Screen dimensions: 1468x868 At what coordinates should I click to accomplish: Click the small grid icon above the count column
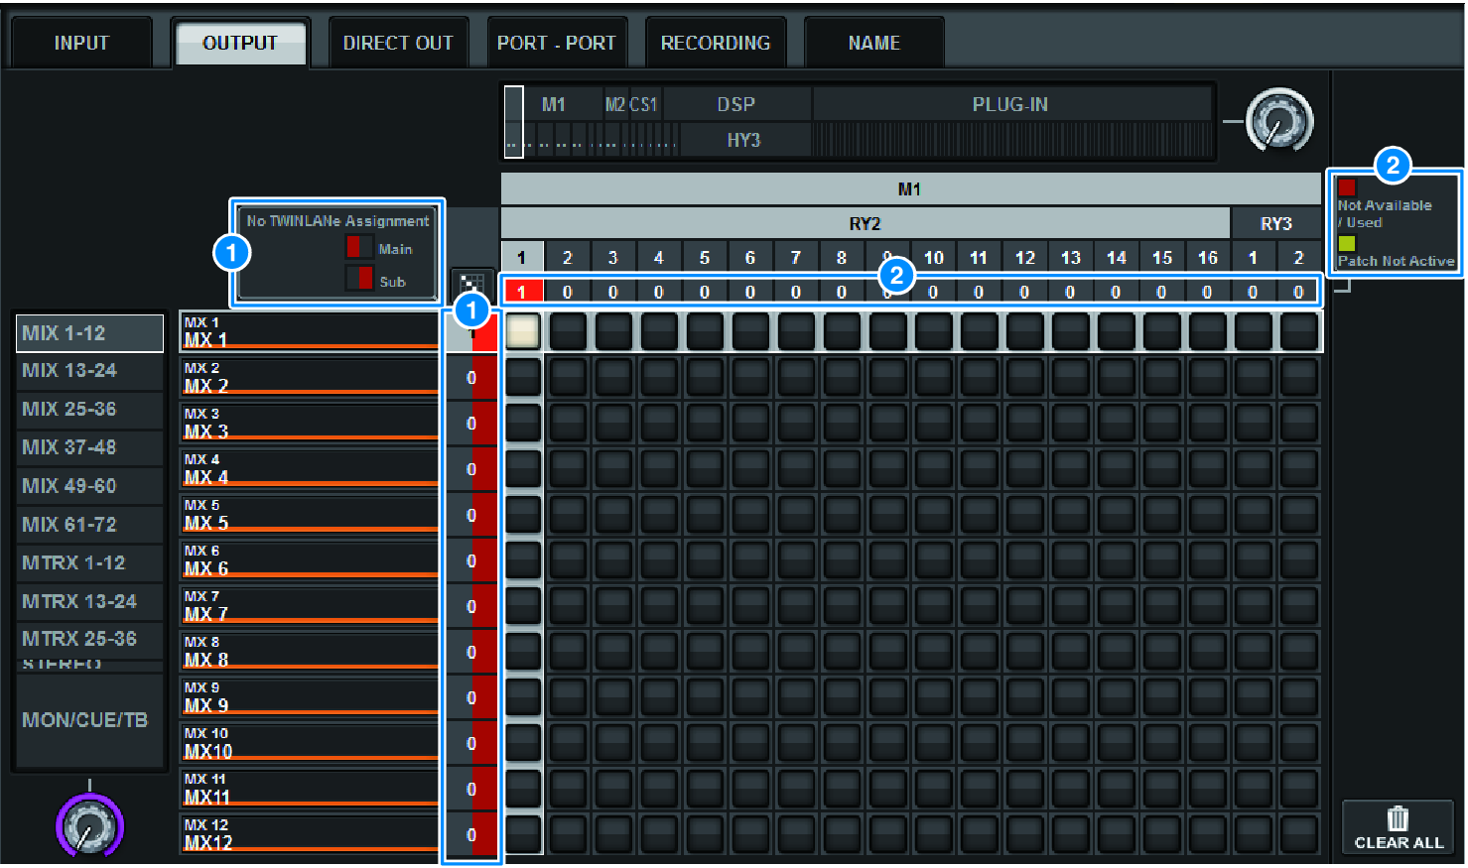click(x=471, y=285)
